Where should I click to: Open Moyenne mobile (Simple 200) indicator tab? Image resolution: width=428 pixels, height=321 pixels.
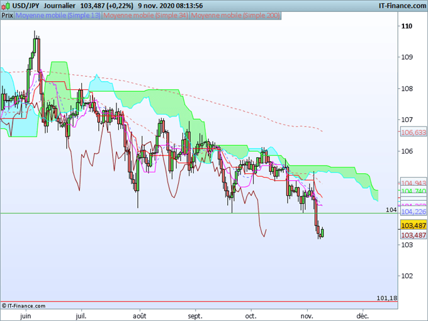click(x=235, y=16)
